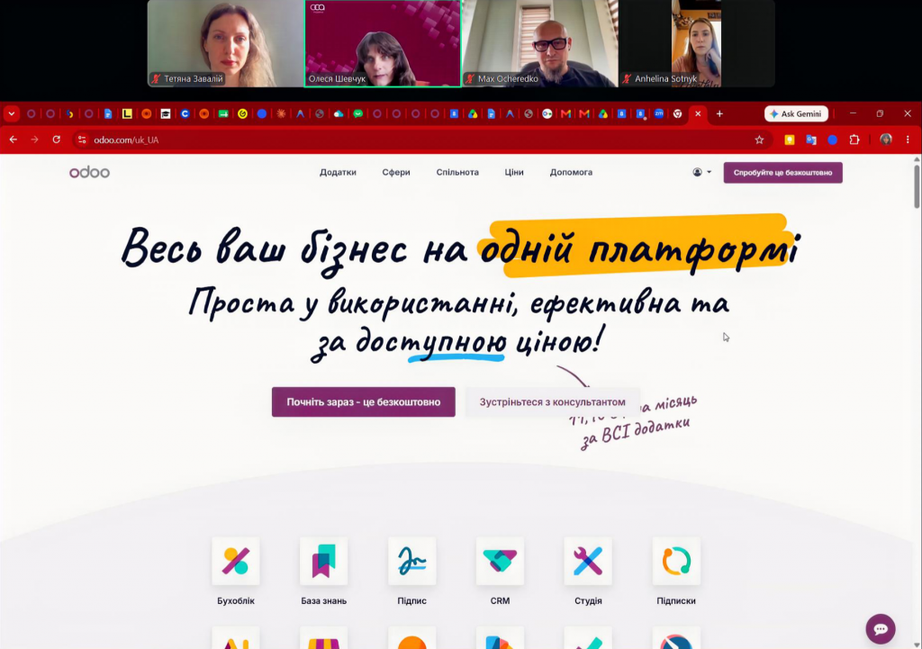Click the Ask Gemini button

pos(796,114)
